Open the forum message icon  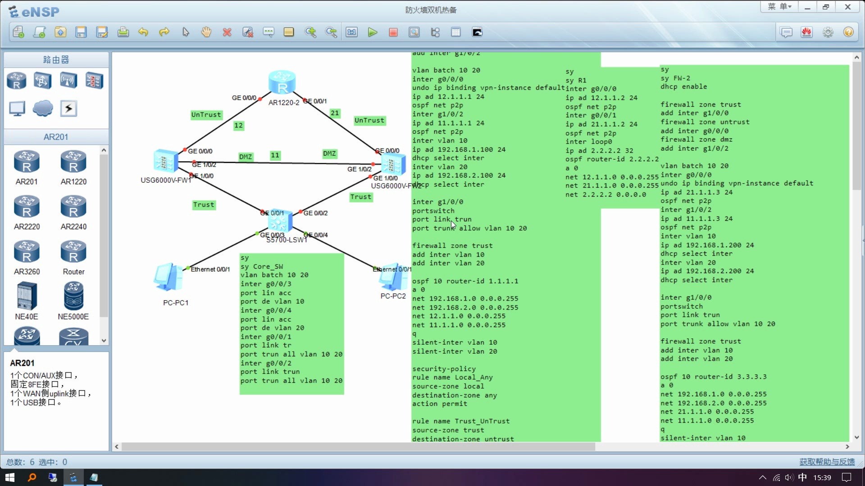pos(786,32)
